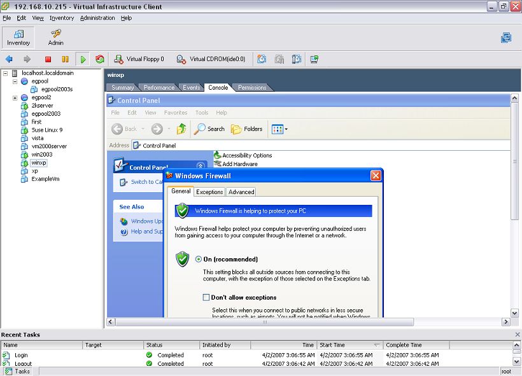
Task: Select the ExampleVm virtual machine
Action: 45,179
